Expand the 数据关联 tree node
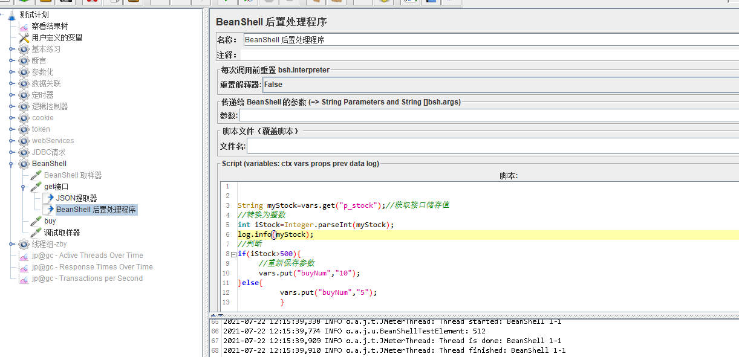739x357 pixels. pos(11,83)
